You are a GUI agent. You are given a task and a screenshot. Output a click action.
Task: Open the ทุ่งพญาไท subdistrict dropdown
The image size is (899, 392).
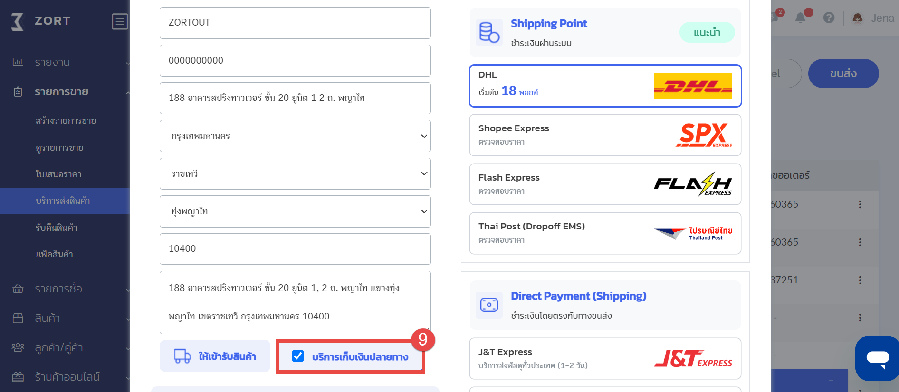click(x=295, y=211)
